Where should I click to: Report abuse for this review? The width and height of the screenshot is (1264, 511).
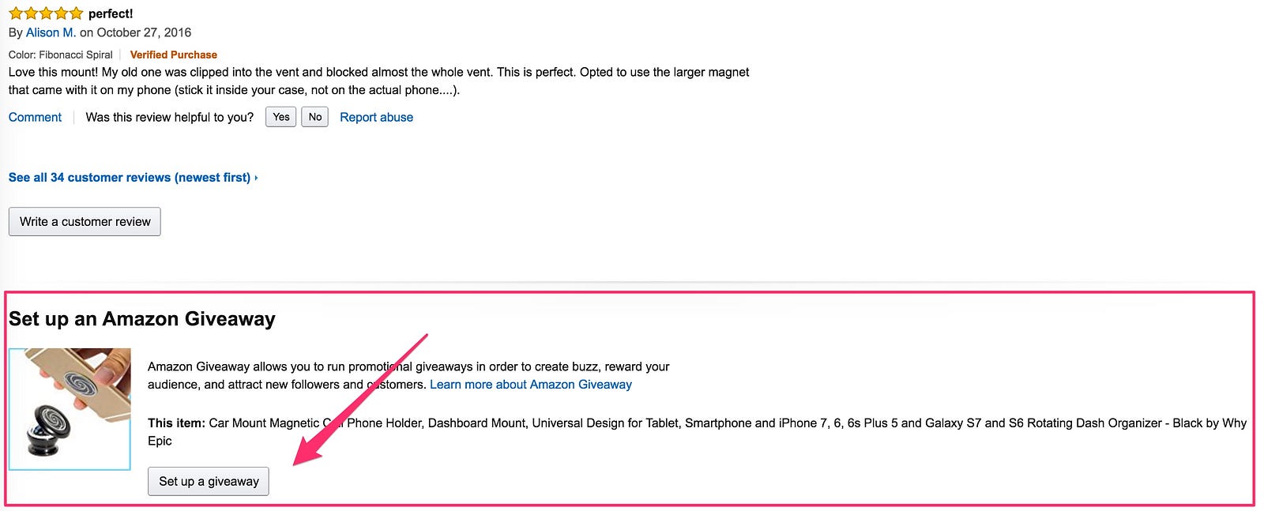pos(376,117)
